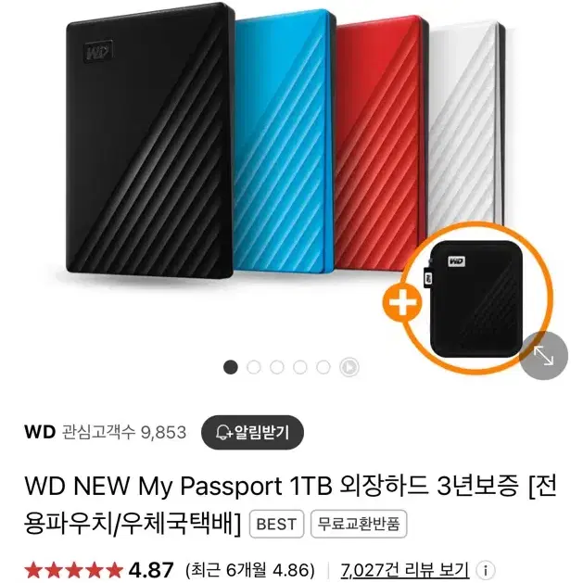Screen dimensions: 583x583
Task: Jump to the fifth carousel dot
Action: pos(323,367)
